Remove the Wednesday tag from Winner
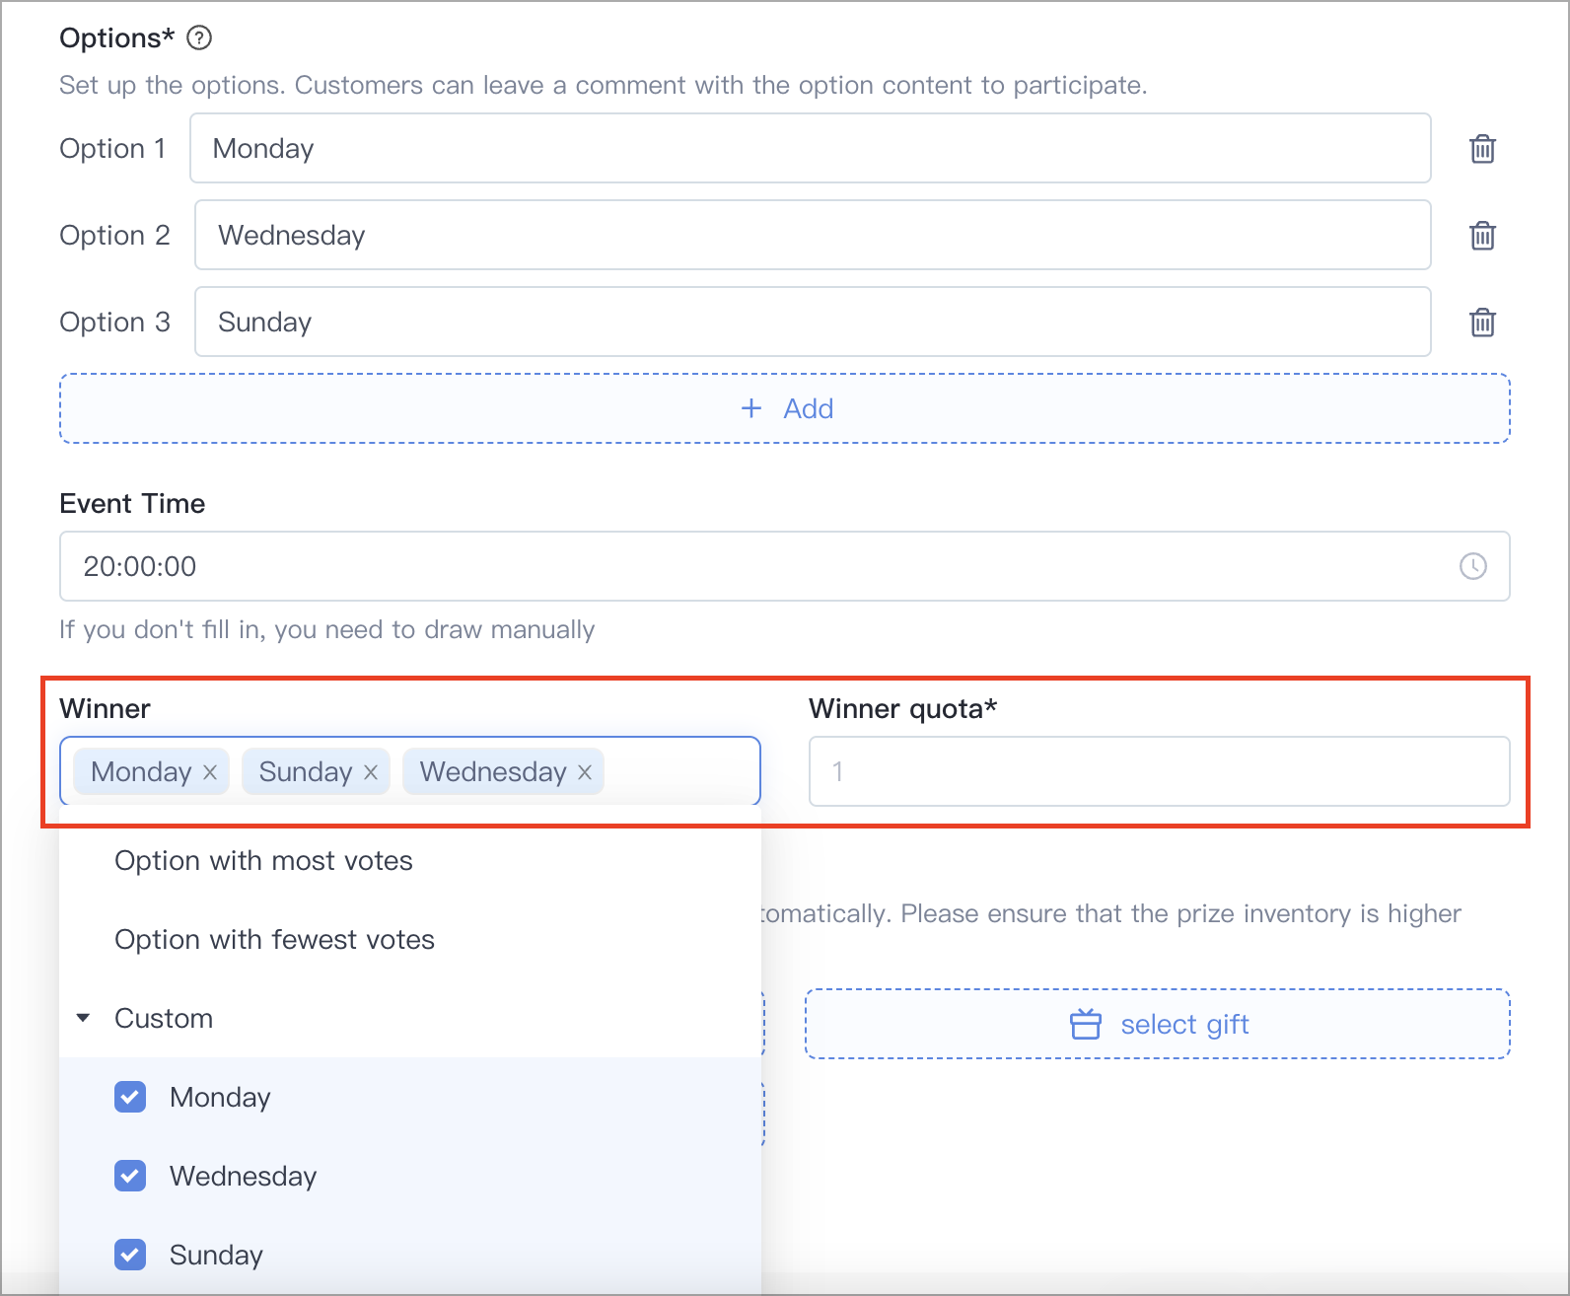1570x1296 pixels. [585, 772]
